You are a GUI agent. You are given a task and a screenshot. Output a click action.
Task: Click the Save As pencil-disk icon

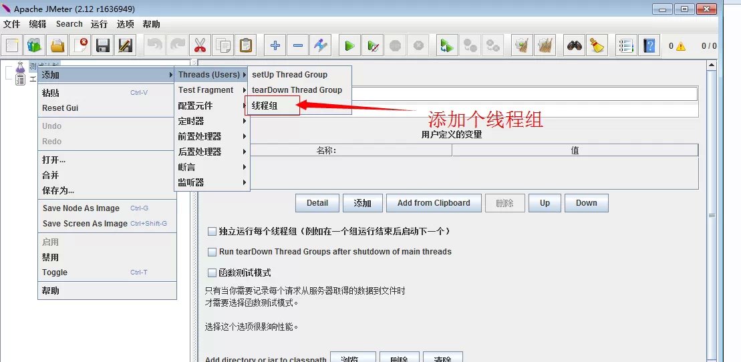(125, 46)
